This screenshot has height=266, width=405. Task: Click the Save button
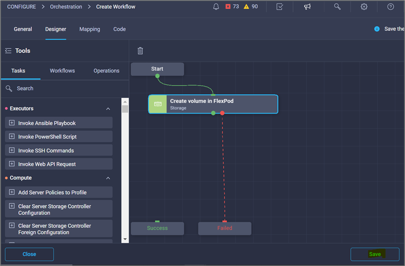(x=375, y=254)
